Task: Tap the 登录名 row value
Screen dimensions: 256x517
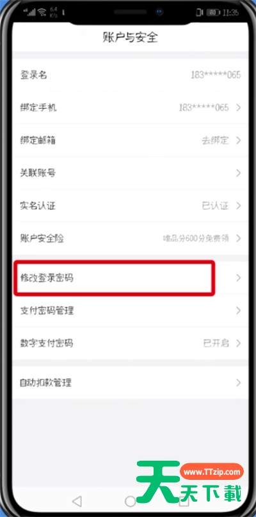Action: pyautogui.click(x=216, y=75)
